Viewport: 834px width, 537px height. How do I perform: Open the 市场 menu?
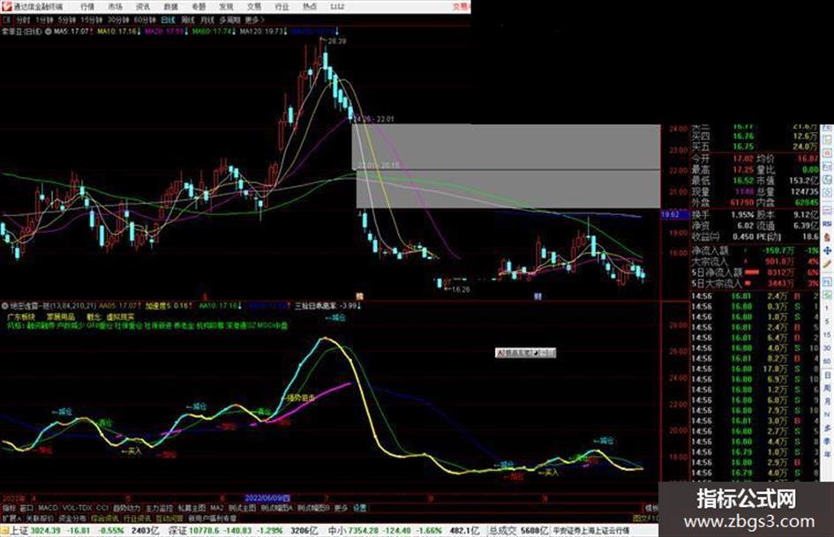click(116, 6)
